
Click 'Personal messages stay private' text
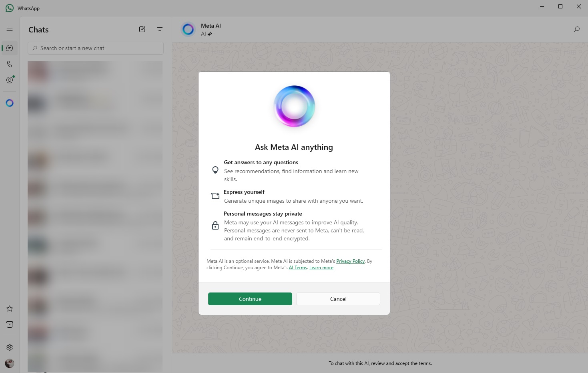coord(263,214)
